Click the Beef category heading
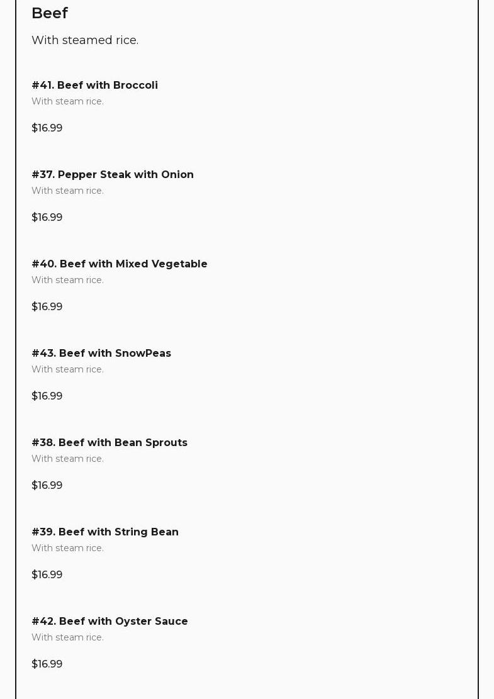 [50, 13]
